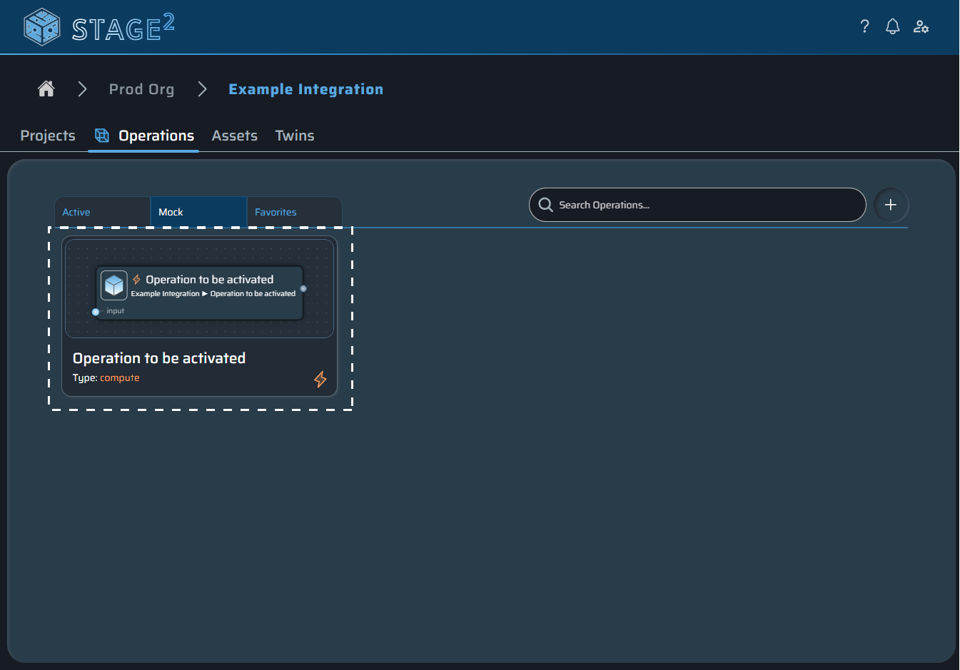The width and height of the screenshot is (960, 670).
Task: Click the node's input port dot
Action: 96,312
